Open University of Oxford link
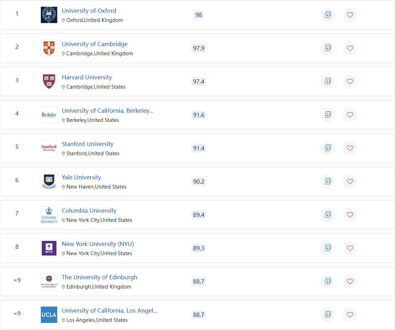Image resolution: width=395 pixels, height=330 pixels. pyautogui.click(x=89, y=11)
